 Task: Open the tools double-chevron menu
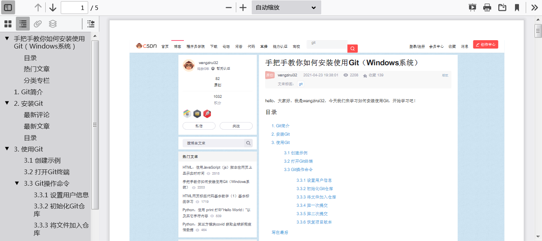click(534, 8)
